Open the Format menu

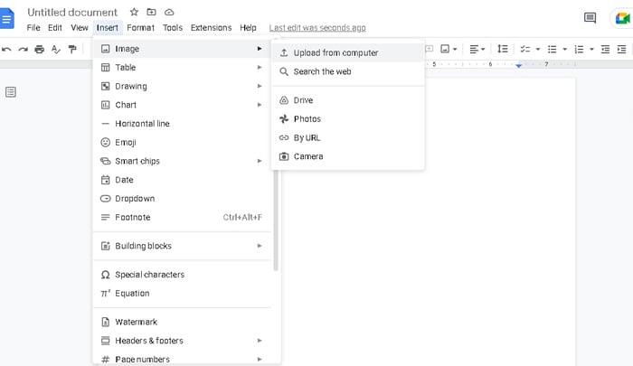140,28
